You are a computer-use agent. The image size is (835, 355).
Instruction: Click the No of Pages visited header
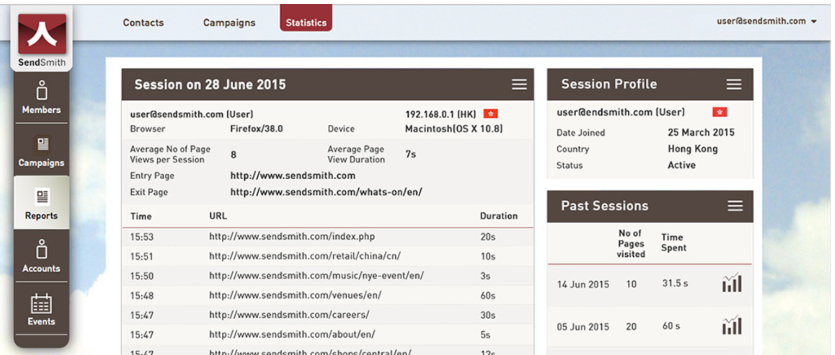tap(631, 243)
